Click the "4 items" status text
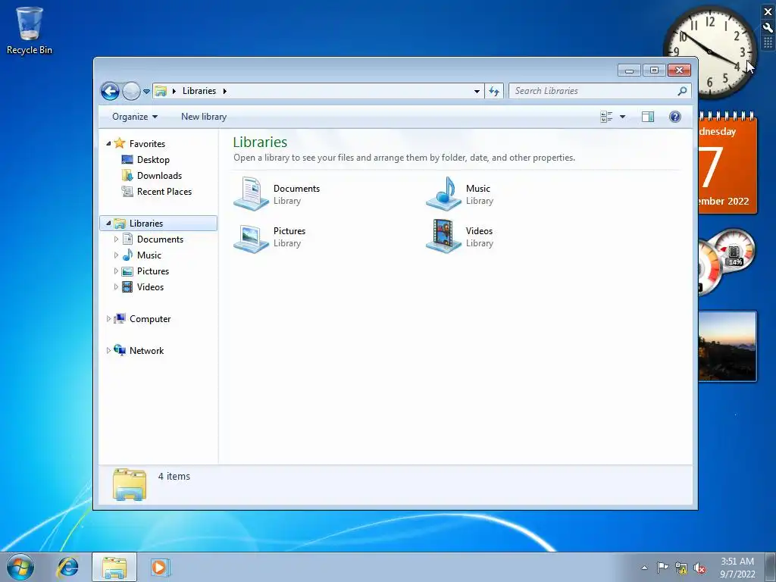The width and height of the screenshot is (776, 582). coord(174,476)
